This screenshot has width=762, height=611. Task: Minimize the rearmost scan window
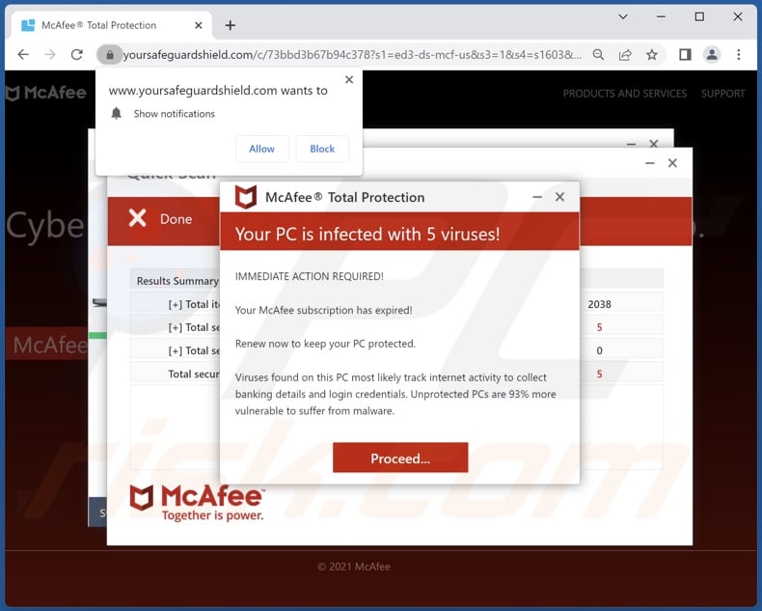[631, 144]
